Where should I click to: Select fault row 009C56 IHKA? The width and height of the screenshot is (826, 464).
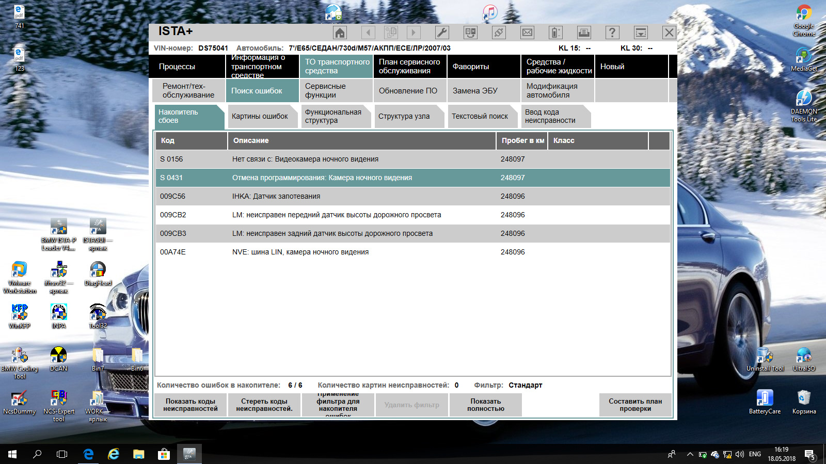[412, 196]
